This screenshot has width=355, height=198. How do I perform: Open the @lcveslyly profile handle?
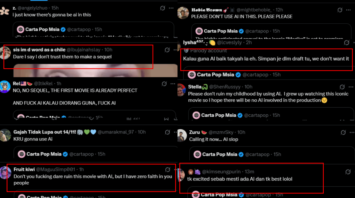click(x=230, y=42)
